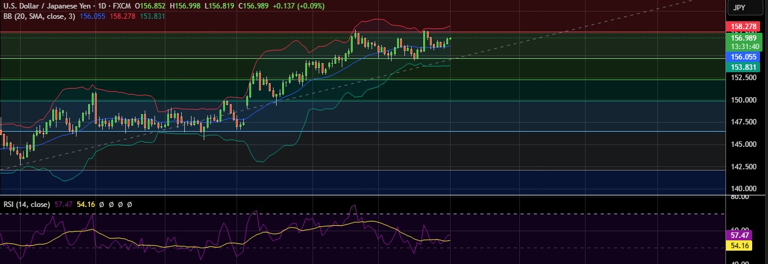Click the yellow 54.16 value in RSI legend
The image size is (768, 264).
[87, 205]
